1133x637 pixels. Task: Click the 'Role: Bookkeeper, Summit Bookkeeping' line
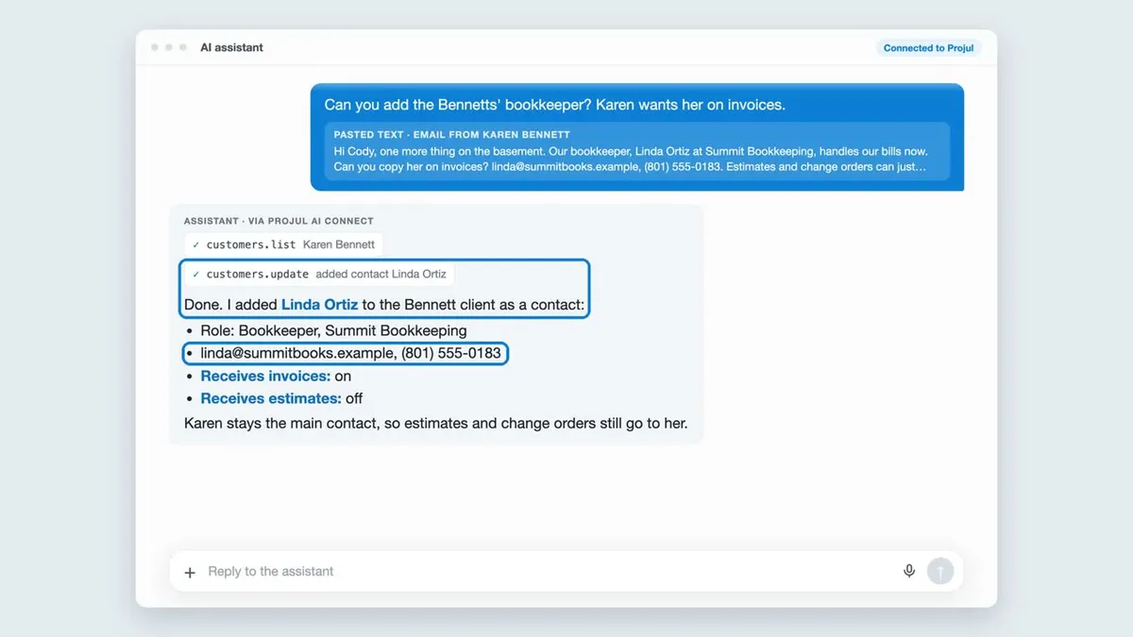click(x=333, y=330)
